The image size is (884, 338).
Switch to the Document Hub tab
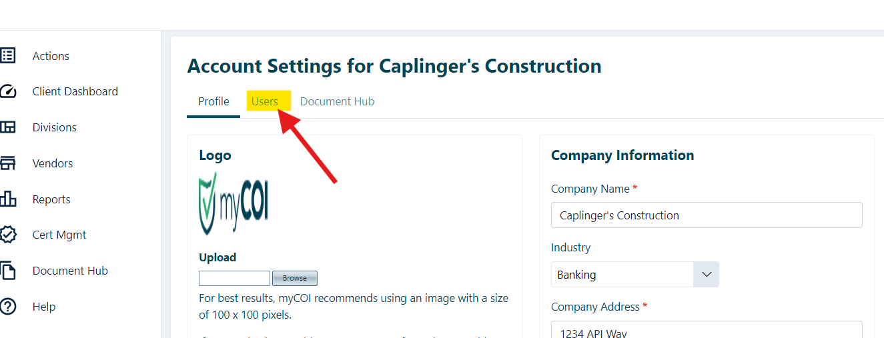(337, 101)
